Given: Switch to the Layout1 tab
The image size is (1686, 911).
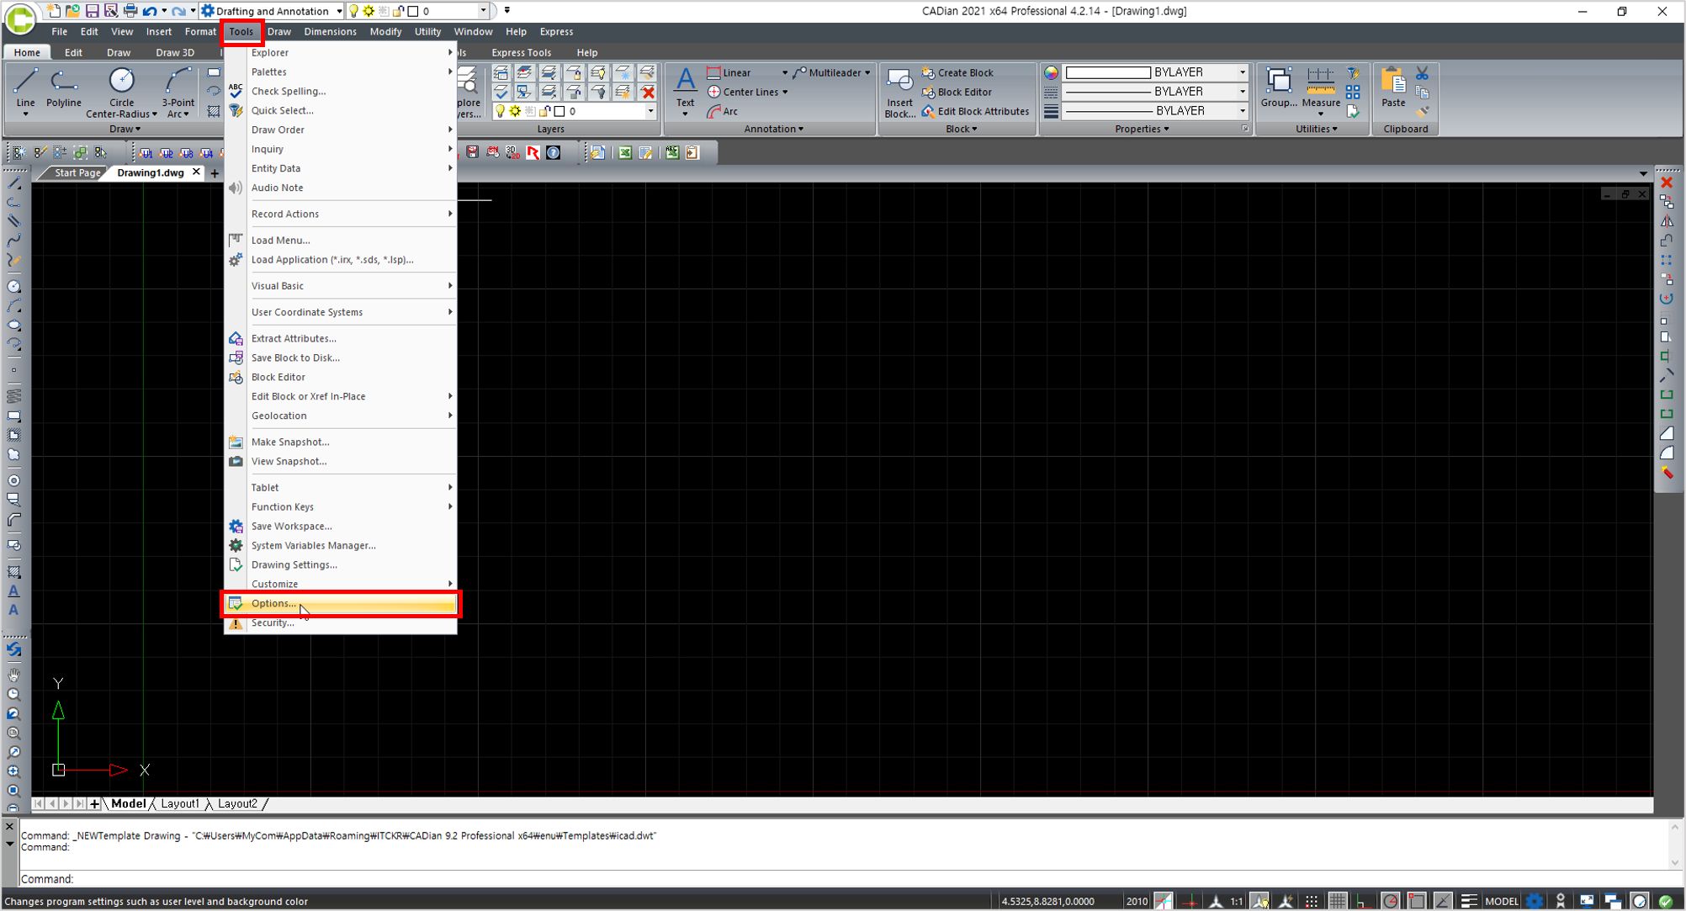Looking at the screenshot, I should tap(180, 804).
